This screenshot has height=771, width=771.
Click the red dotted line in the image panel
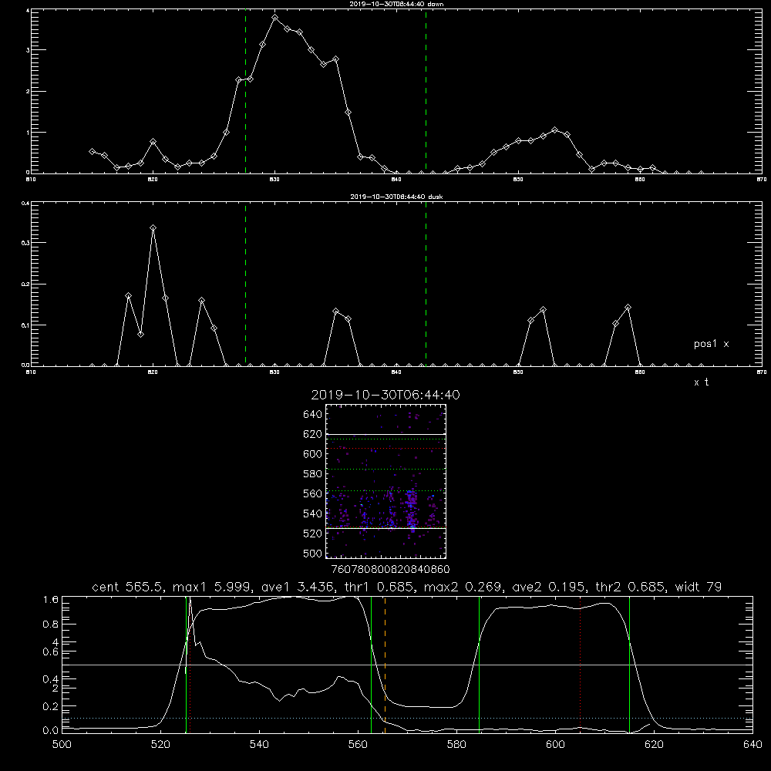coord(386,449)
